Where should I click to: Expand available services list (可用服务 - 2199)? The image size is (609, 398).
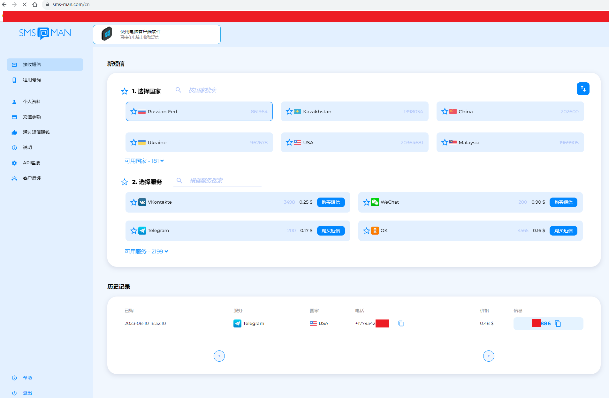146,252
